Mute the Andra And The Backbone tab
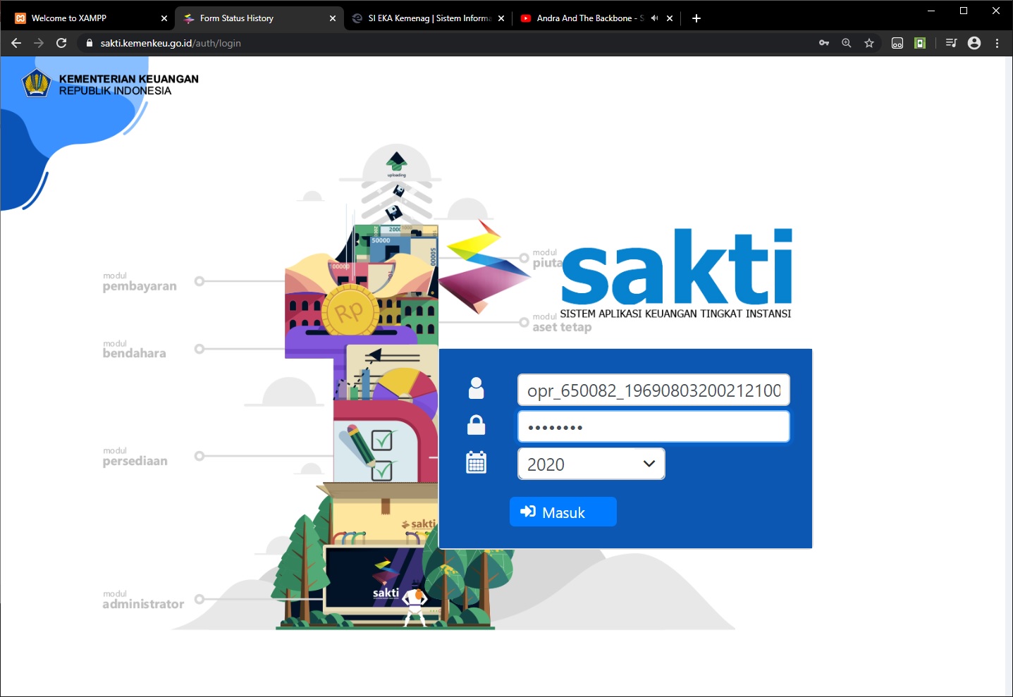Viewport: 1013px width, 697px height. [654, 18]
